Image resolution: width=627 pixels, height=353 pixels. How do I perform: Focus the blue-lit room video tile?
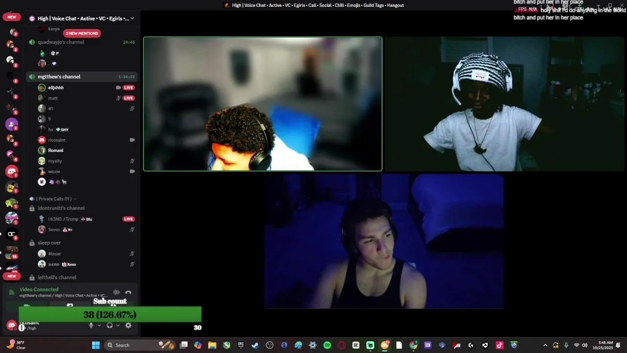tap(384, 241)
